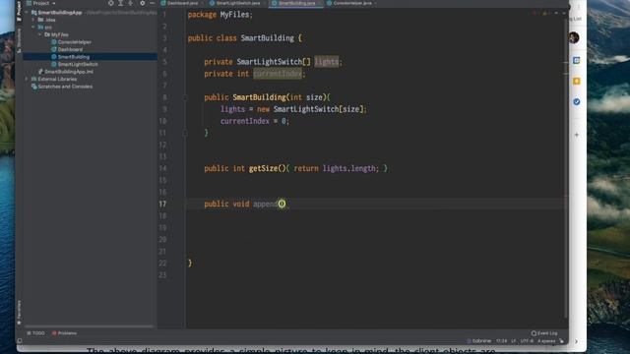Open Google Tasks in browser side panel
The image size is (630, 354).
pyautogui.click(x=577, y=102)
